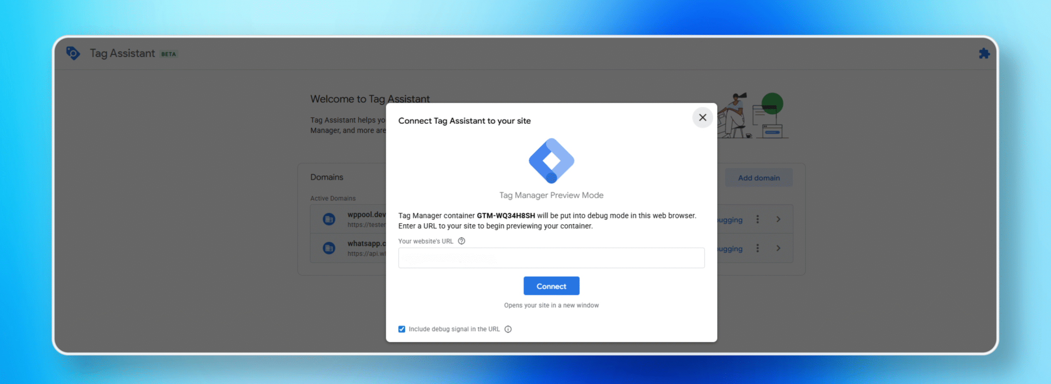Close the Connect Tag Assistant dialog
The height and width of the screenshot is (384, 1051).
pos(702,118)
